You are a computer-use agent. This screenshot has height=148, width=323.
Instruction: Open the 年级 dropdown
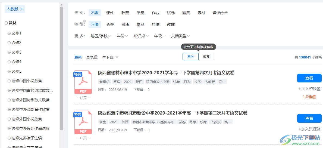pyautogui.click(x=160, y=36)
